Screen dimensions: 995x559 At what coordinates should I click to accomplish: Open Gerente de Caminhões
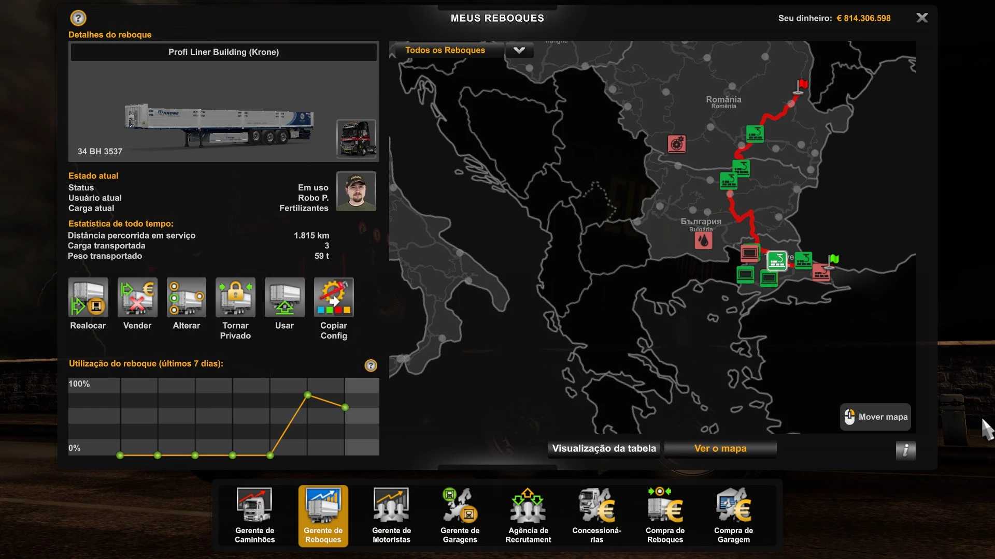pyautogui.click(x=254, y=515)
